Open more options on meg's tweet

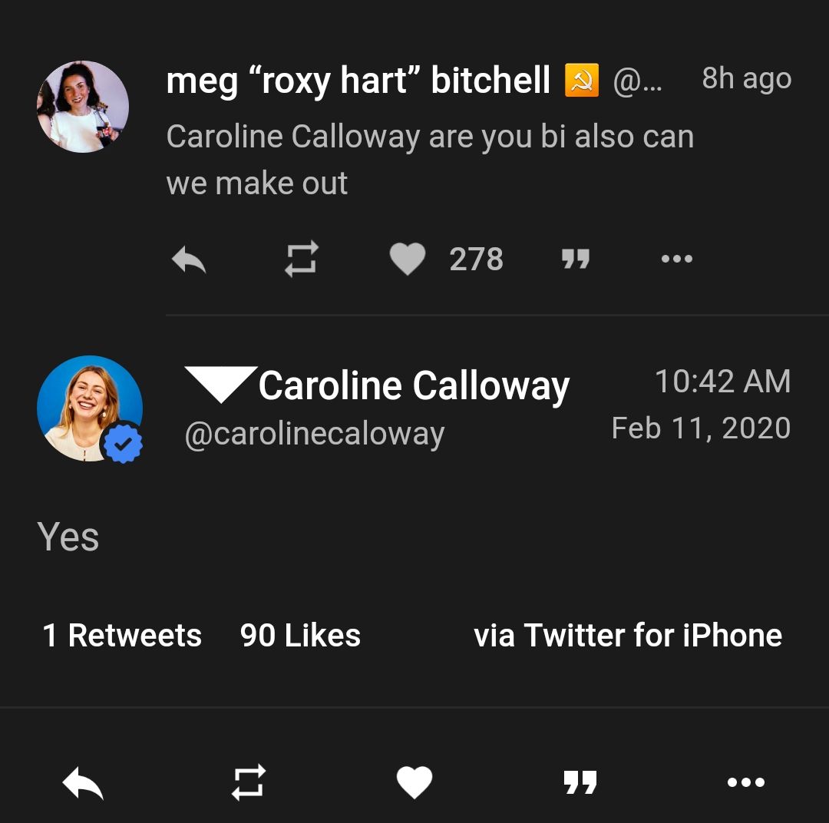pyautogui.click(x=676, y=259)
